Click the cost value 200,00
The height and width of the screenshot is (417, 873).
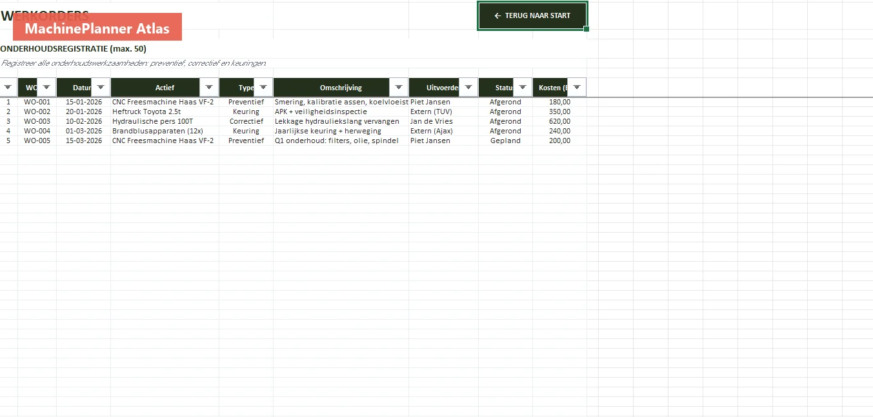point(559,141)
